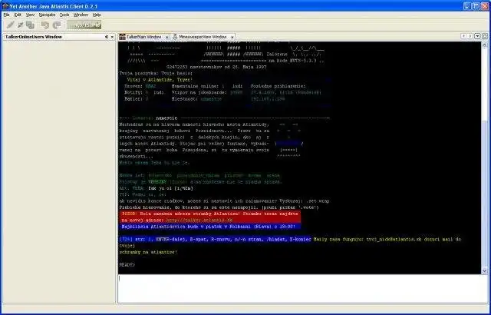This screenshot has width=491, height=315.
Task: Minimize the Java Atlantis Client window
Action: 467,6
